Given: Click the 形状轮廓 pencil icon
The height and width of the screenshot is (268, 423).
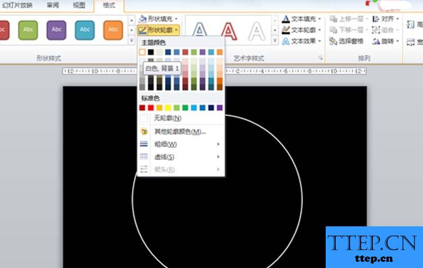Looking at the screenshot, I should click(142, 30).
